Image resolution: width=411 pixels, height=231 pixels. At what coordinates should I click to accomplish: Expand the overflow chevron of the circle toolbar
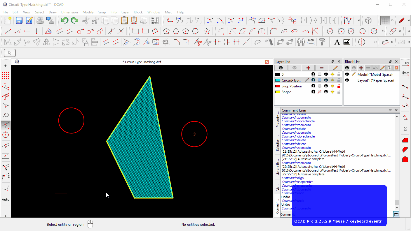click(x=383, y=31)
